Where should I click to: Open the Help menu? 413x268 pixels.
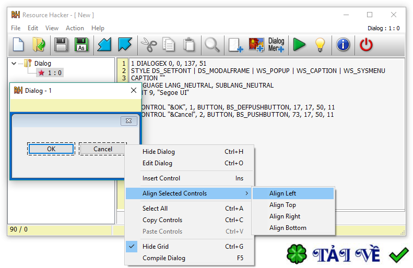(98, 28)
